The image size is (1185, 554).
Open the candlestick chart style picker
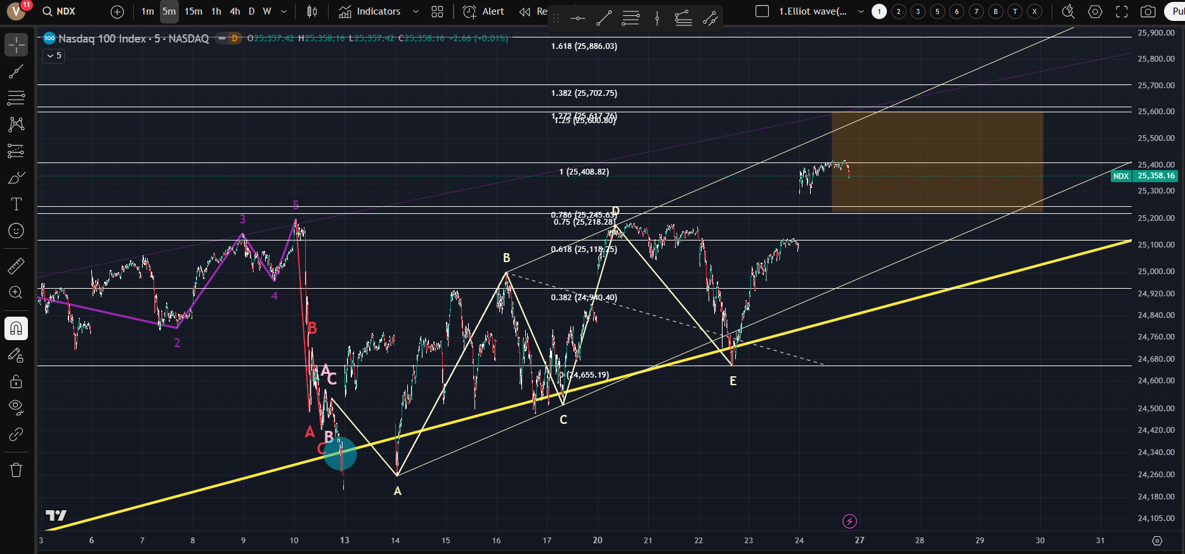click(311, 11)
